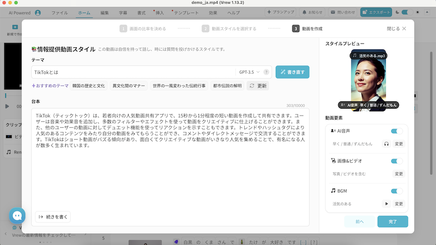The height and width of the screenshot is (245, 436).
Task: Switch to the ホーム tab
Action: [84, 13]
